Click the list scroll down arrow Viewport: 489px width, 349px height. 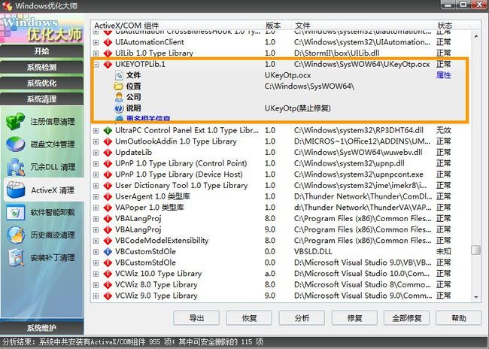click(x=476, y=298)
